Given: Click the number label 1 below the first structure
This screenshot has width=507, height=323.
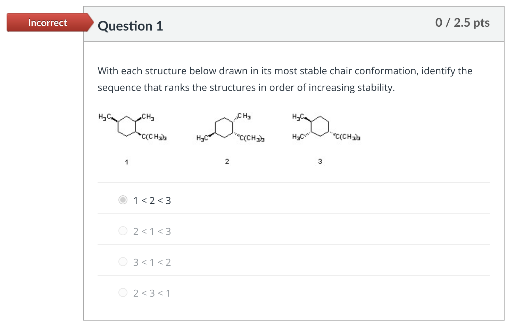Looking at the screenshot, I should coord(126,162).
